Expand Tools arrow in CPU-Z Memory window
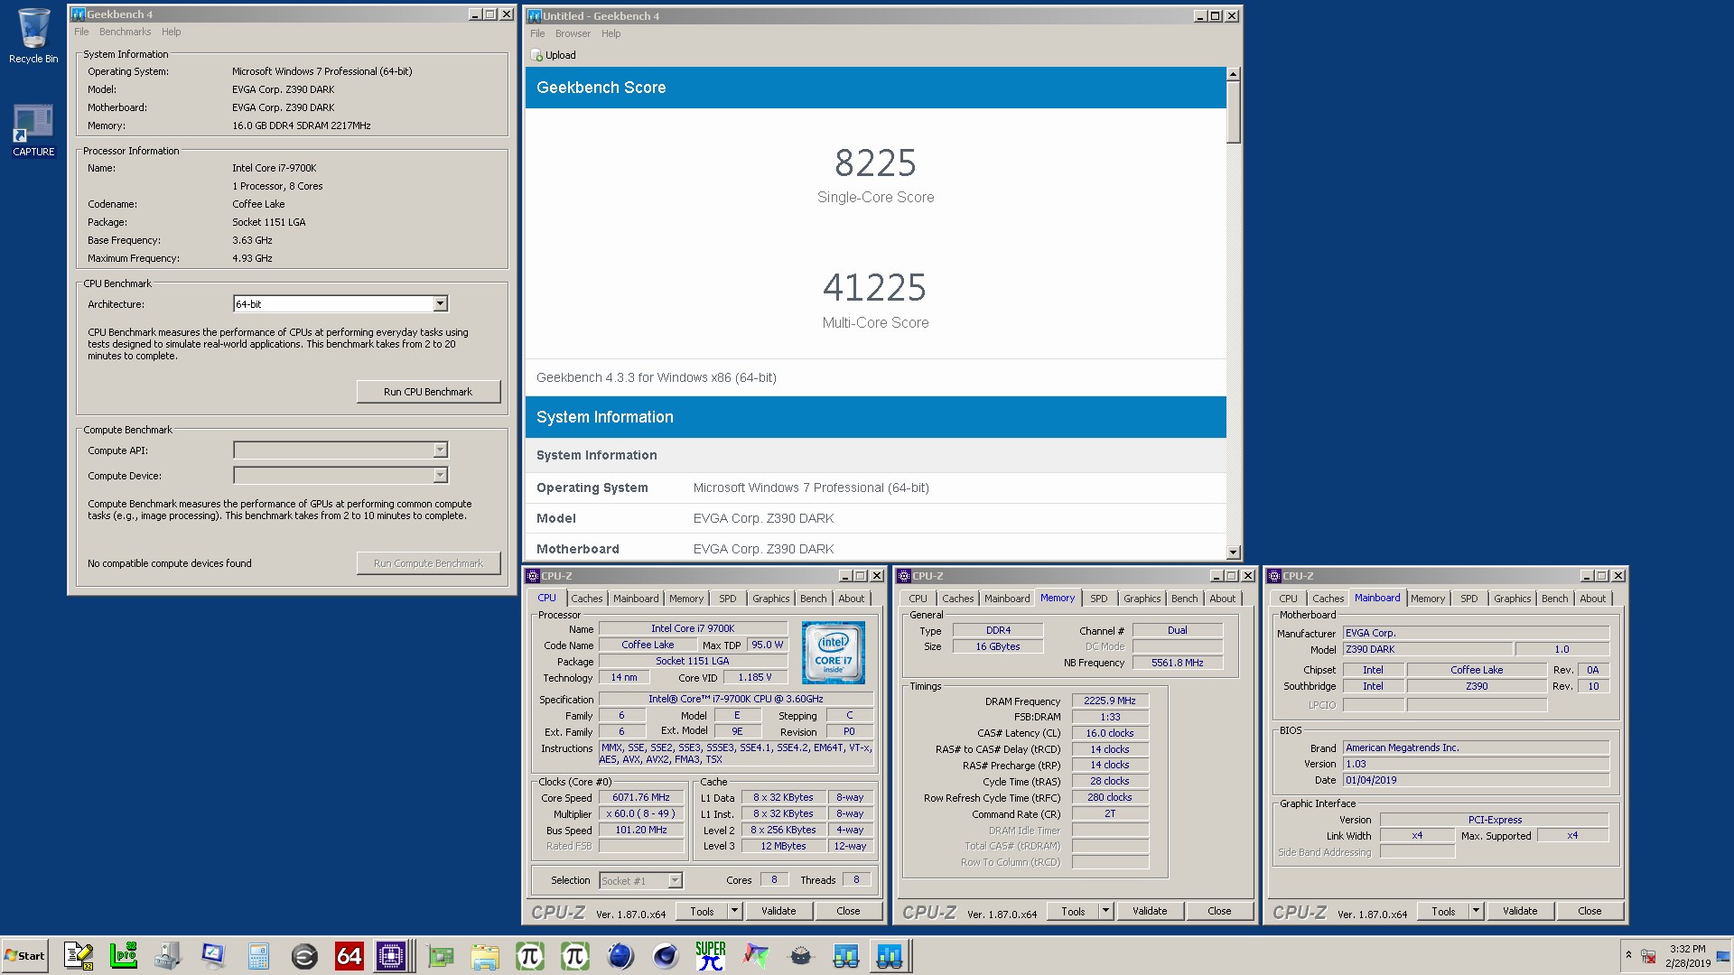The image size is (1734, 975). click(1105, 911)
